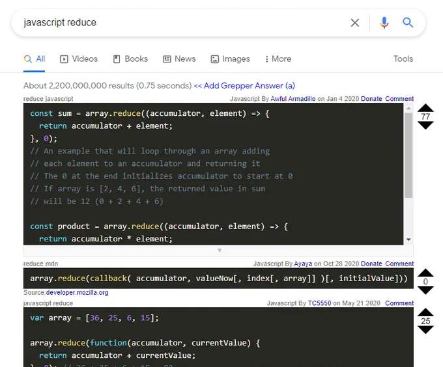Screen dimensions: 443x367
Task: Click the vote count 77
Action: (x=425, y=116)
